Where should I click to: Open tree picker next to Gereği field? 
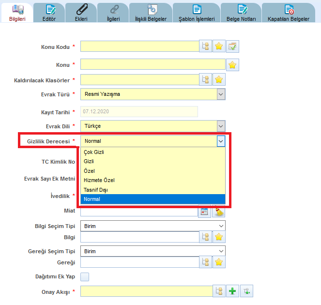coord(205,262)
